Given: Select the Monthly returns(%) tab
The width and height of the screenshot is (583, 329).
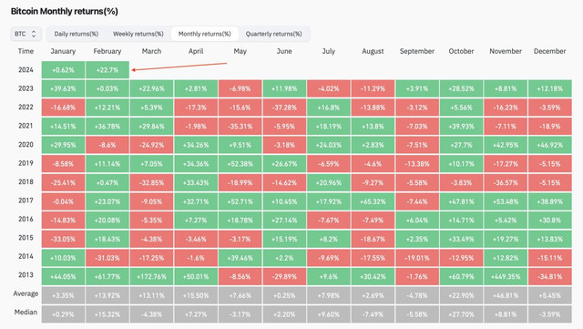Looking at the screenshot, I should point(204,34).
